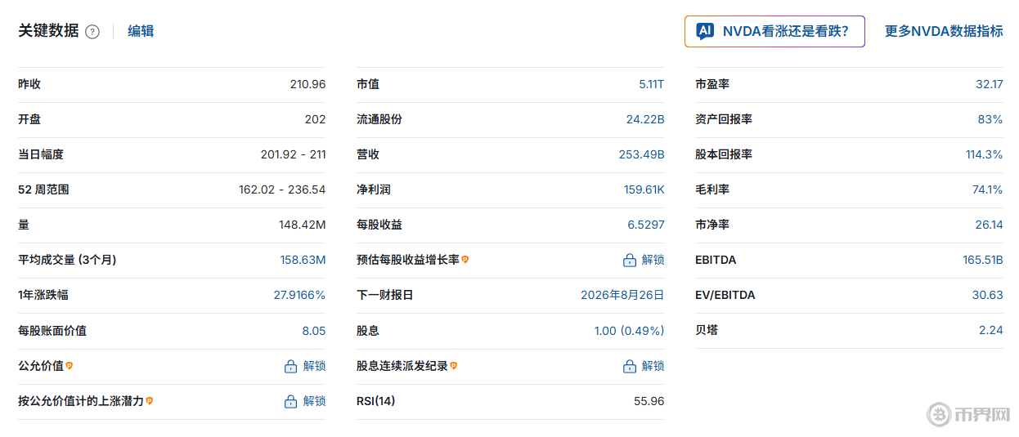Viewport: 1019px width, 437px height.
Task: Click the 当日幅度 range 201.92 - 211
Action: (x=293, y=154)
